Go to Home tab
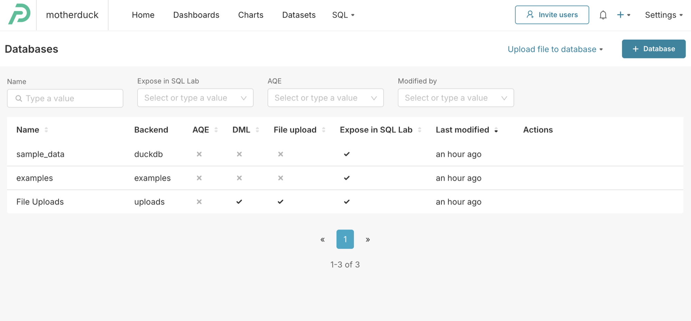This screenshot has width=691, height=321. 143,15
